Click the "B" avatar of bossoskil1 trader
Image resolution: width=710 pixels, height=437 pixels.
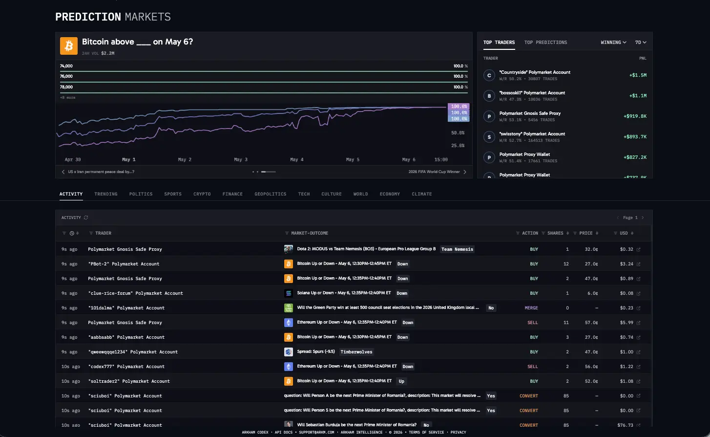click(489, 96)
